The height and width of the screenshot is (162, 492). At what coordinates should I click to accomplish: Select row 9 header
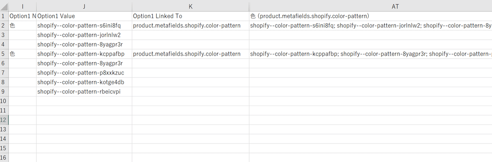pos(4,92)
